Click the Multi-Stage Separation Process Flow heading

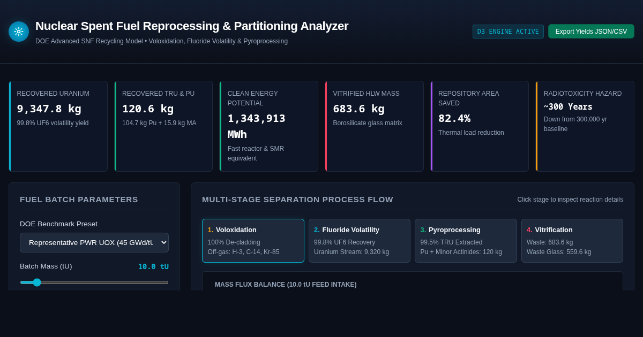(x=297, y=200)
